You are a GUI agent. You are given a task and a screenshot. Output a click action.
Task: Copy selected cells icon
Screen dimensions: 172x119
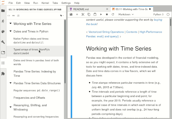coord(89,14)
